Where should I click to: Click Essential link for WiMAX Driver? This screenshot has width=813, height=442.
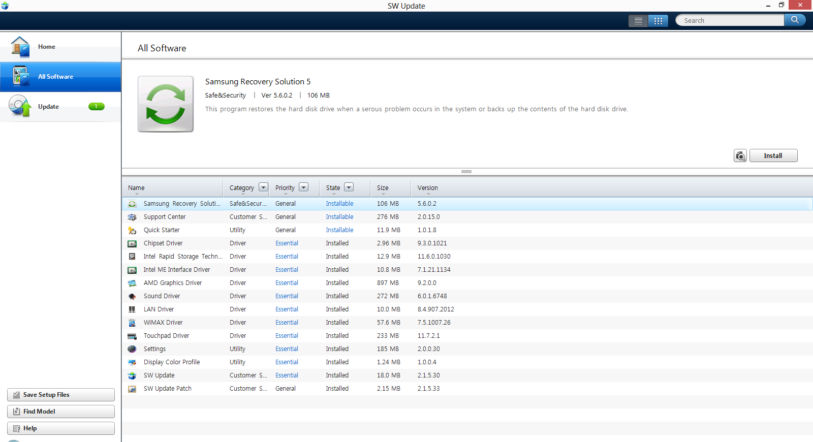click(287, 323)
